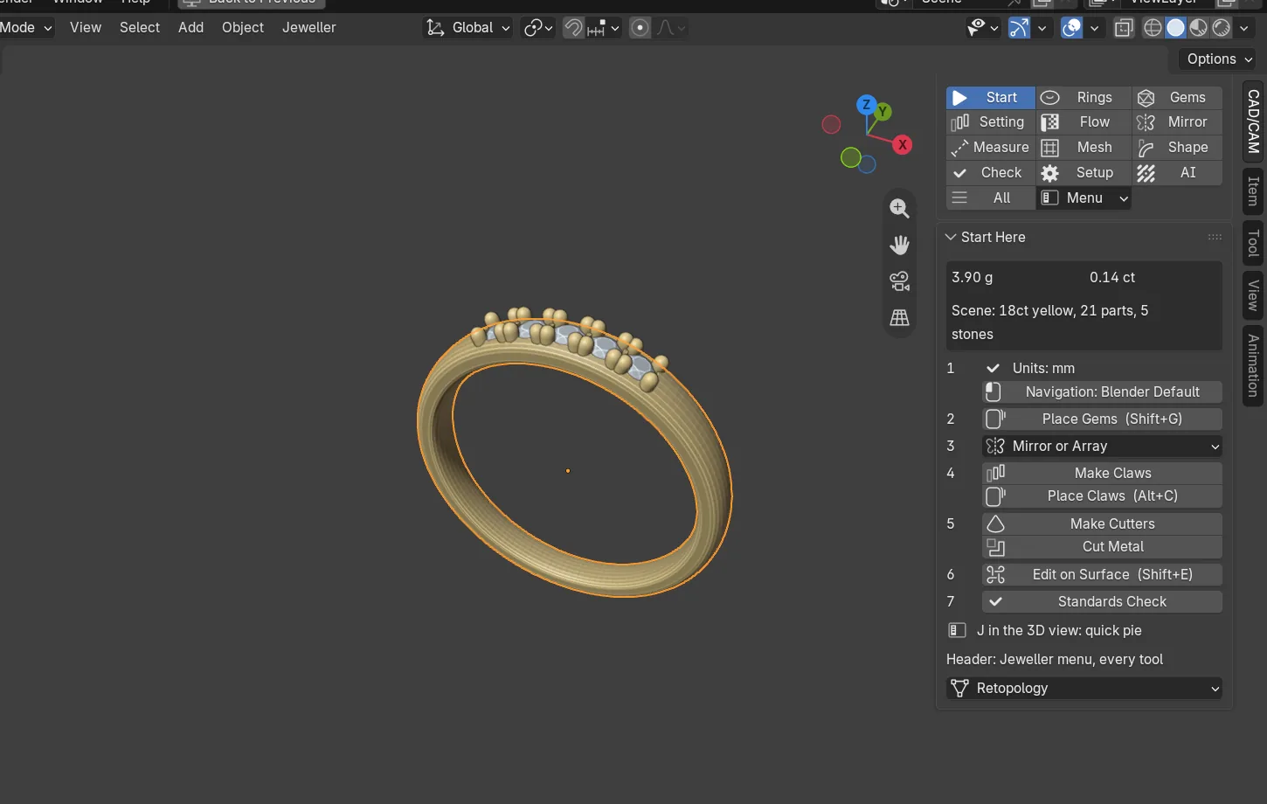This screenshot has height=804, width=1267.
Task: Toggle the Units: mm checkmark
Action: [993, 368]
